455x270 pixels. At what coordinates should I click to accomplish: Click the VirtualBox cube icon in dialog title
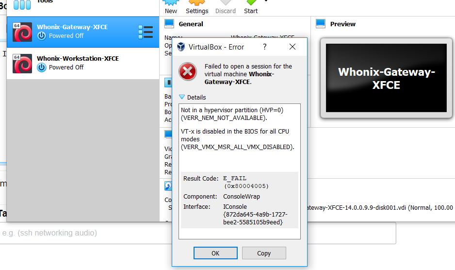181,47
